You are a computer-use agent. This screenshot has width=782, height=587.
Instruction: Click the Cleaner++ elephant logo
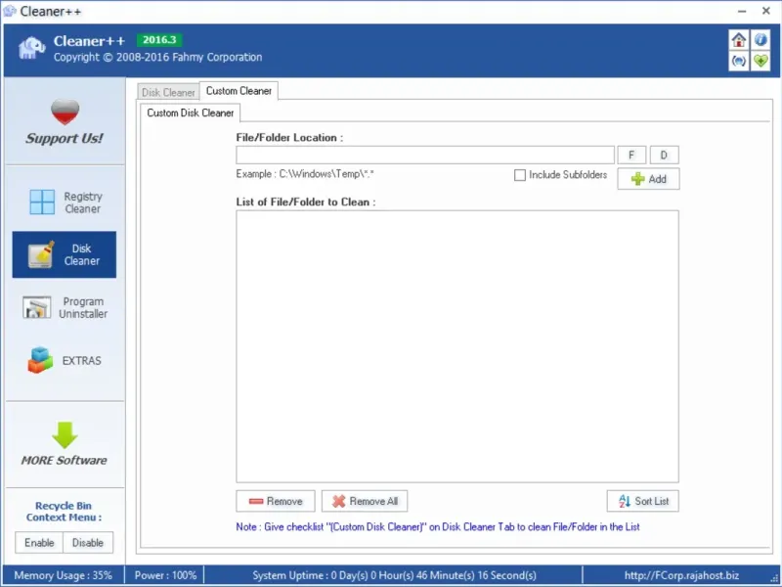[x=31, y=48]
